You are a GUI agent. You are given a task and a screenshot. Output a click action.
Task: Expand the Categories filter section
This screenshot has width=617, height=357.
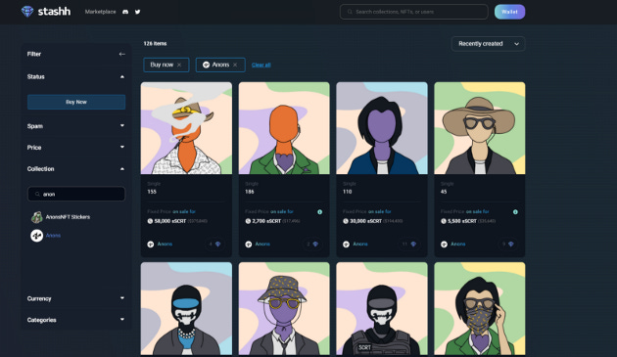click(76, 320)
